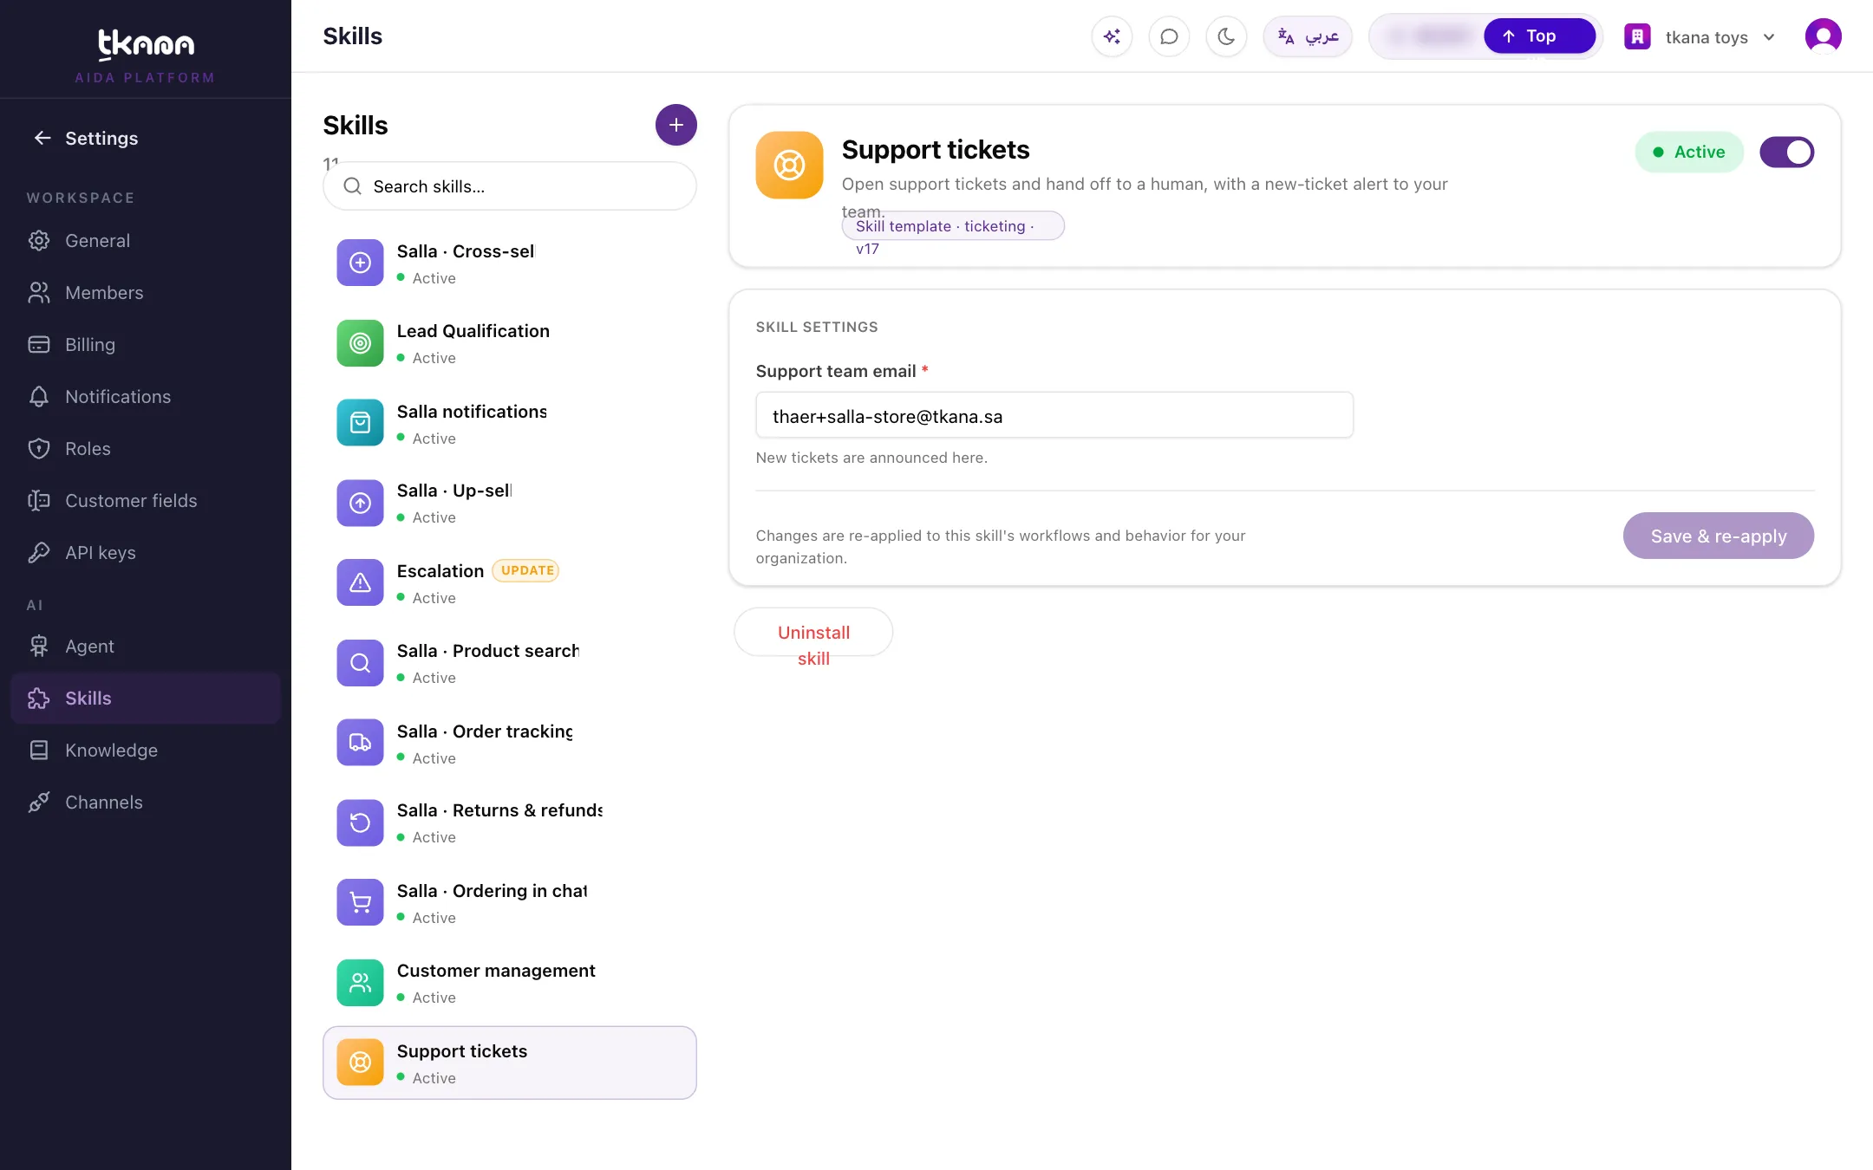Click Save & re-apply button
Screen dimensions: 1873x1170
coord(1718,536)
